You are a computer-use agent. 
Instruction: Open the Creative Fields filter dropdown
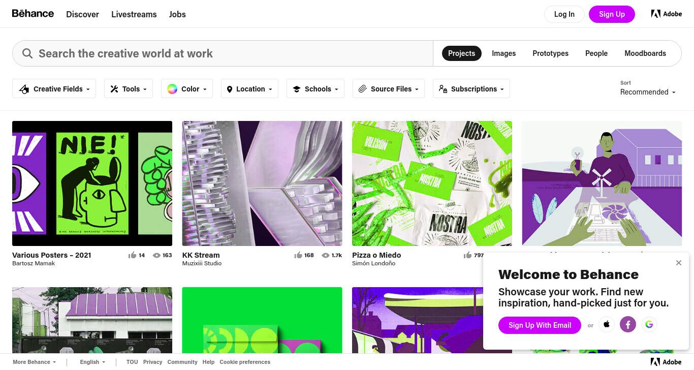(54, 89)
